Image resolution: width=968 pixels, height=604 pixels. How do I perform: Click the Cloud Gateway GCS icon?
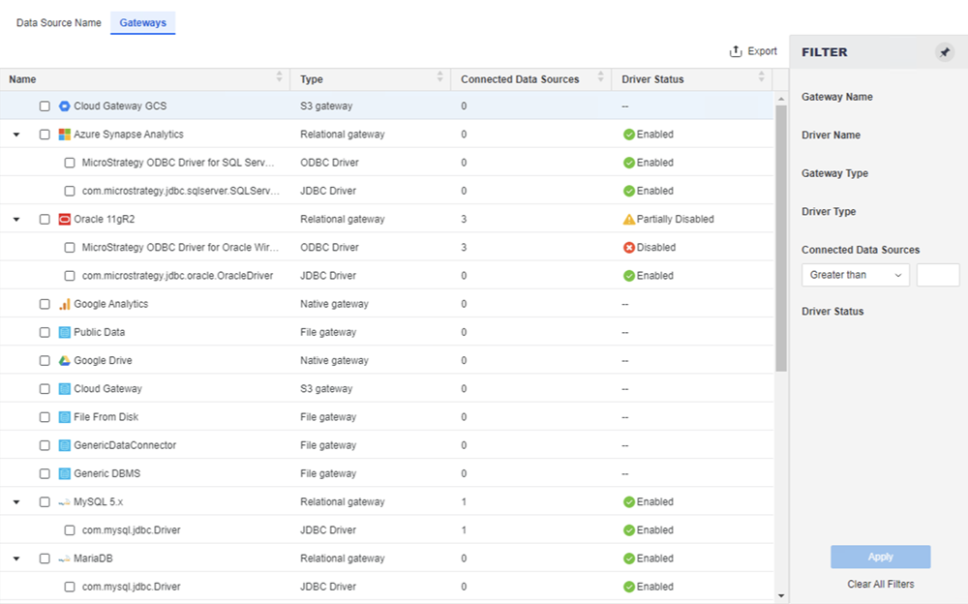[x=65, y=106]
